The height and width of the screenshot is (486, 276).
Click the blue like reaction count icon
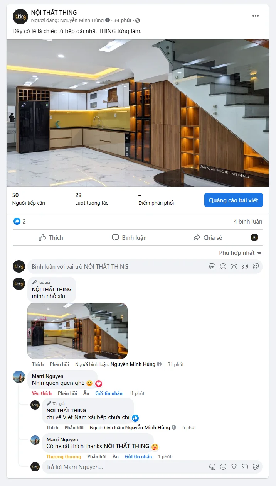[17, 221]
